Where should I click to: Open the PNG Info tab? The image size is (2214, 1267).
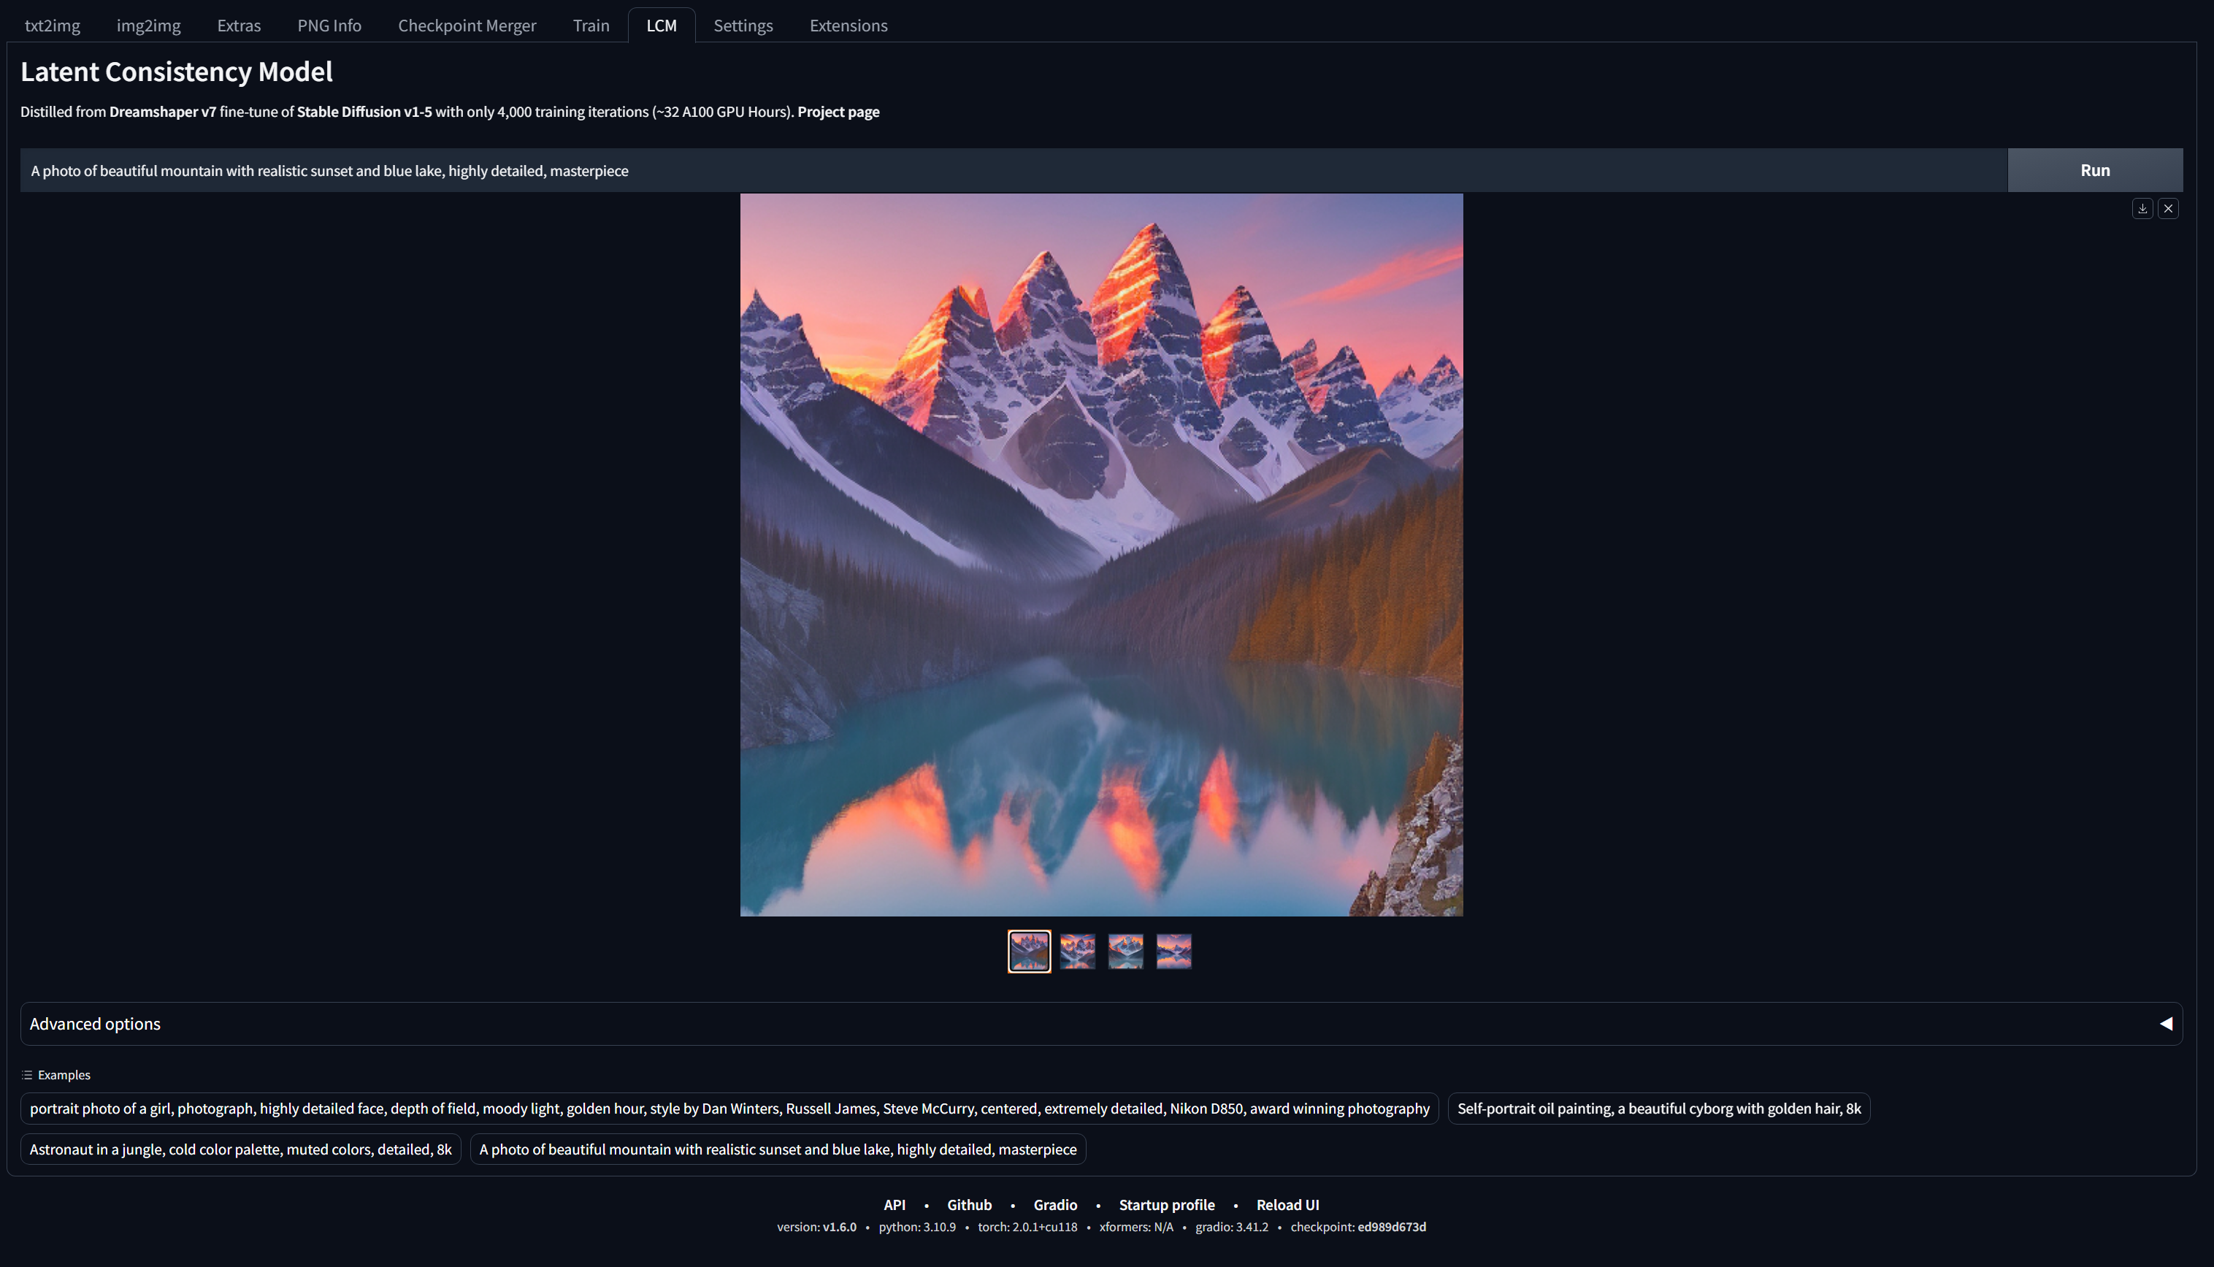(329, 26)
